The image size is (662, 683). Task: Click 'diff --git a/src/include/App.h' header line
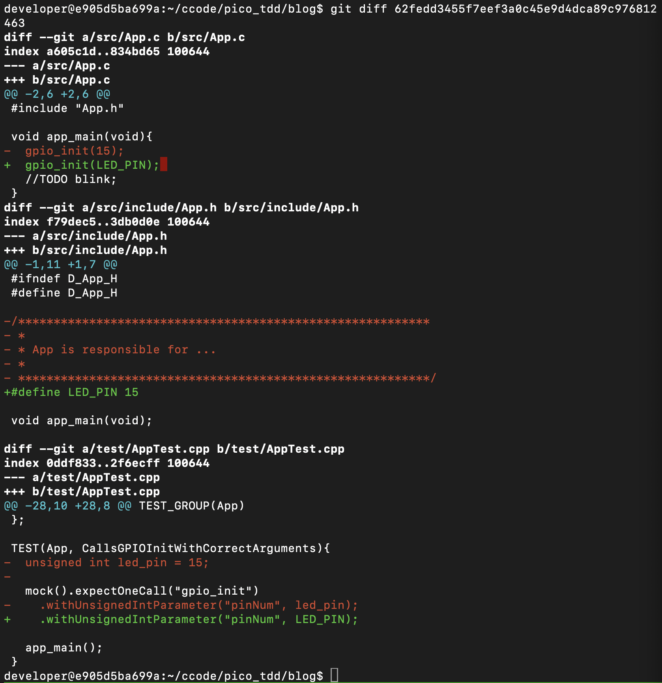[x=181, y=208]
